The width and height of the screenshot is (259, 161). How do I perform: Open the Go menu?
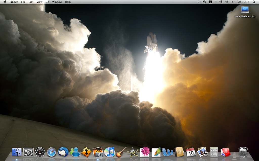pos(47,2)
